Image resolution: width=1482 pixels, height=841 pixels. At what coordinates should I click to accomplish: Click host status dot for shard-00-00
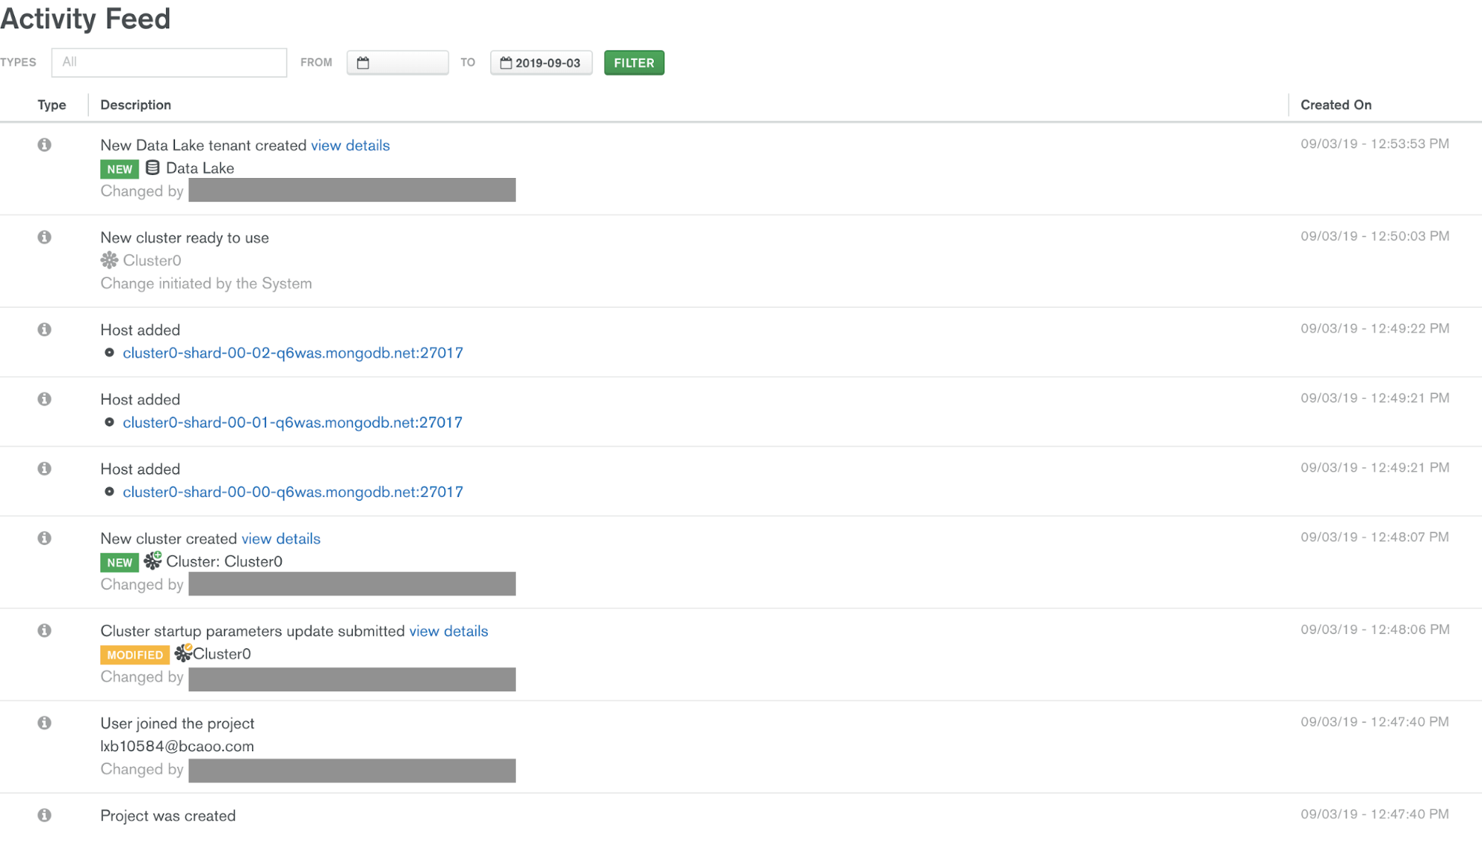109,492
